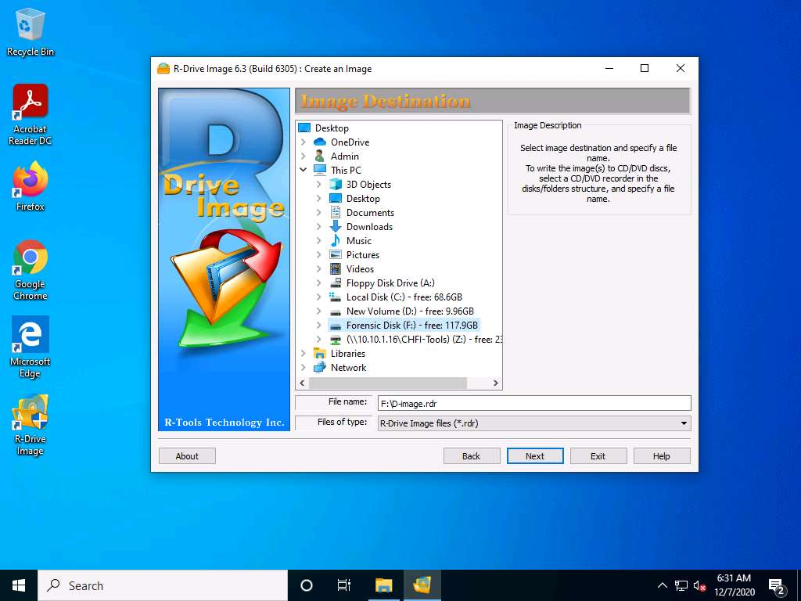Open Help for this dialog

[x=662, y=456]
